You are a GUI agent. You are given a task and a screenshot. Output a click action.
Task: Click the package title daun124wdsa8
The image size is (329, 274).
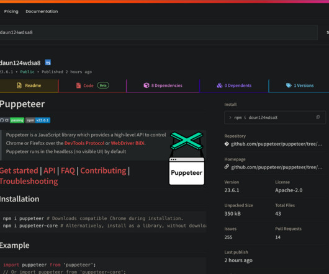tap(20, 63)
